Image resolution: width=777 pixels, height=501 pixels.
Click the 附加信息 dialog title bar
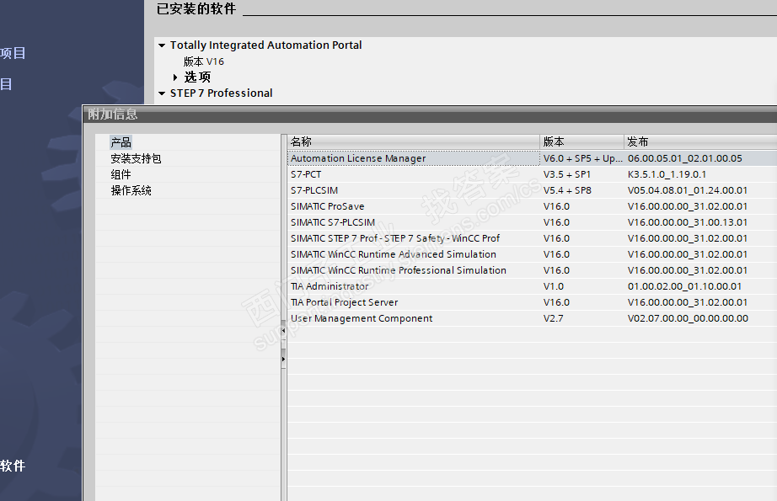pos(430,114)
